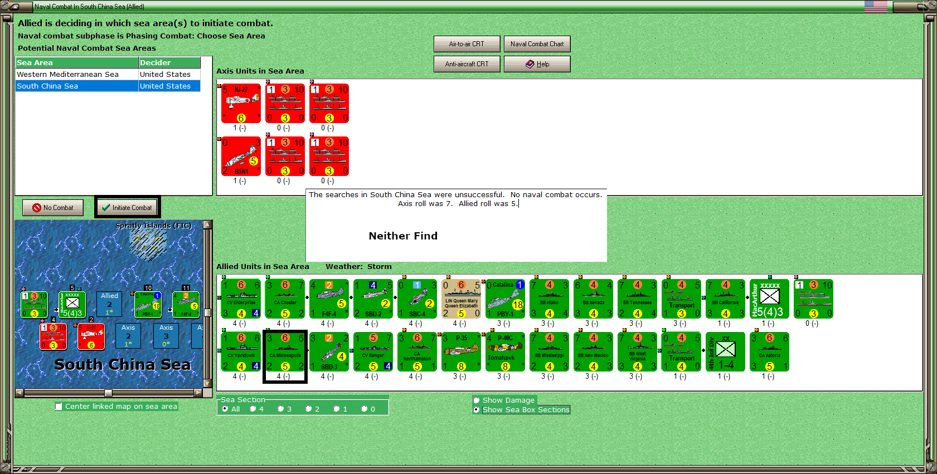Click the minimap horizontal scrollbar thumb
The image size is (937, 474).
[x=109, y=393]
